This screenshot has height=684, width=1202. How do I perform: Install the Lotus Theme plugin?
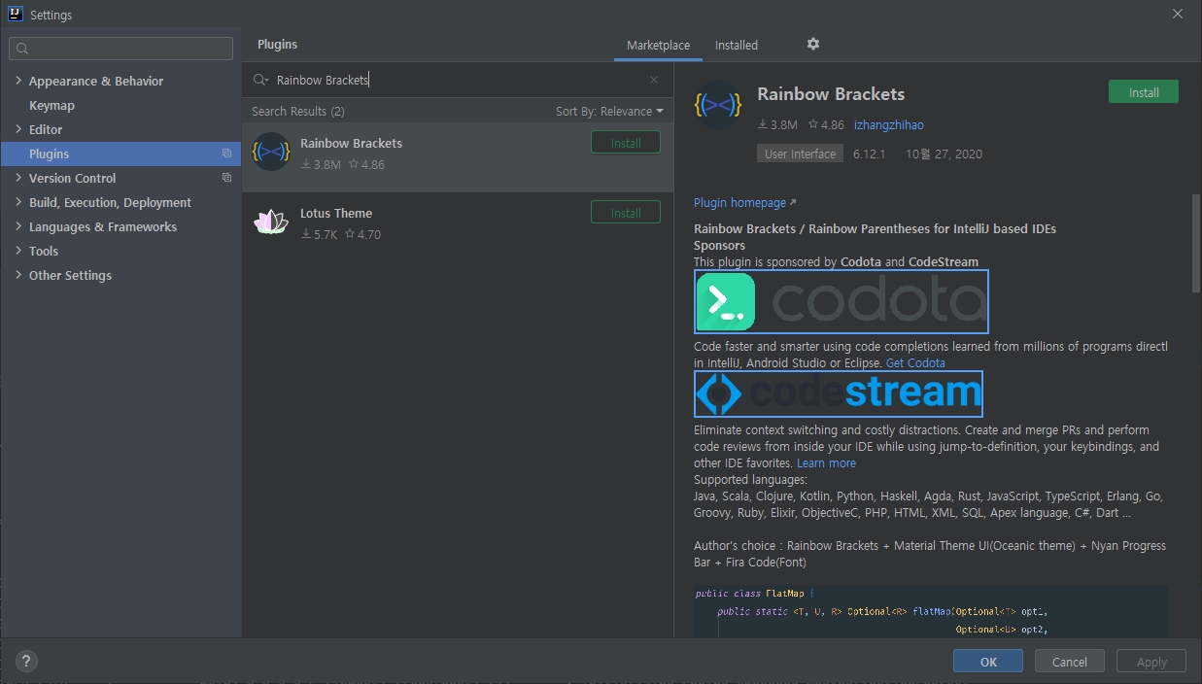(x=626, y=213)
